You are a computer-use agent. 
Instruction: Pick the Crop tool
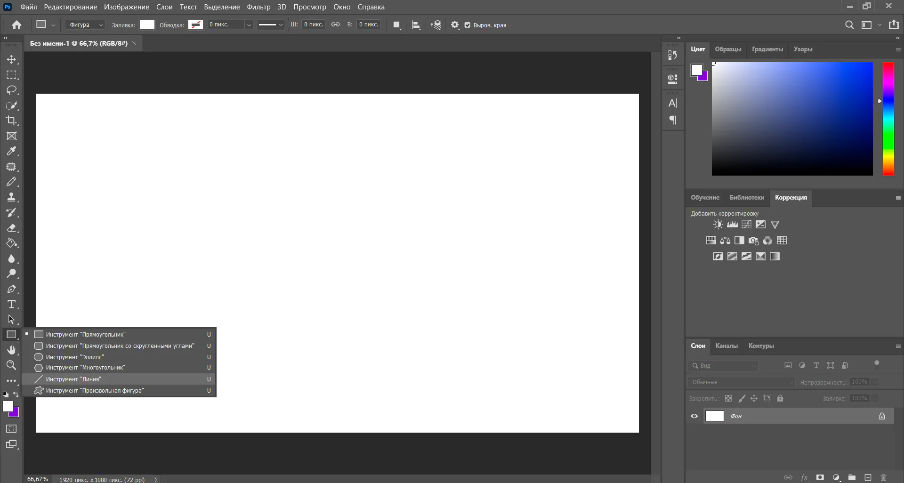[x=11, y=121]
